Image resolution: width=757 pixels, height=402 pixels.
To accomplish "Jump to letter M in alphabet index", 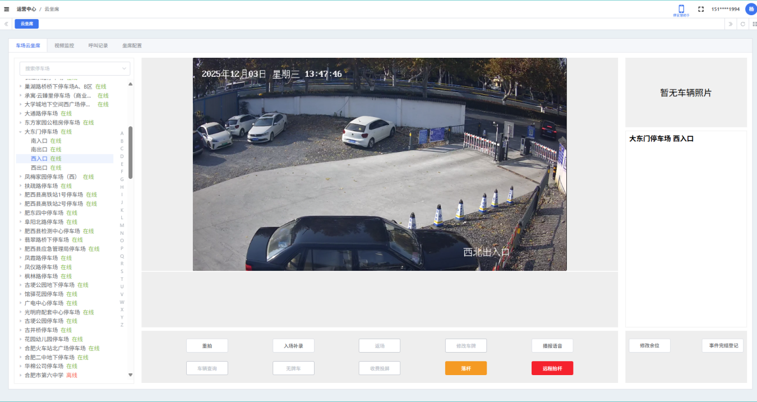I will (122, 225).
